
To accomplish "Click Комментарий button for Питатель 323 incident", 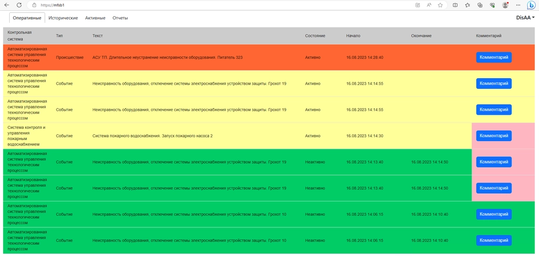I will [x=494, y=57].
